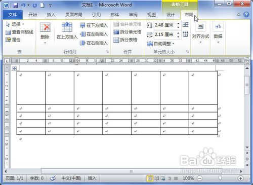Switch to the 插入 ribbon tab
253x185 pixels.
pyautogui.click(x=51, y=15)
